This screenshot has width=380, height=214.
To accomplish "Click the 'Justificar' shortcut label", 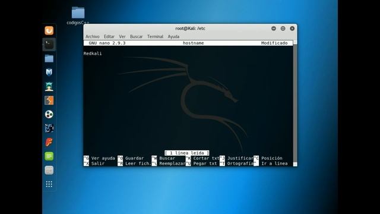I will pyautogui.click(x=240, y=159).
